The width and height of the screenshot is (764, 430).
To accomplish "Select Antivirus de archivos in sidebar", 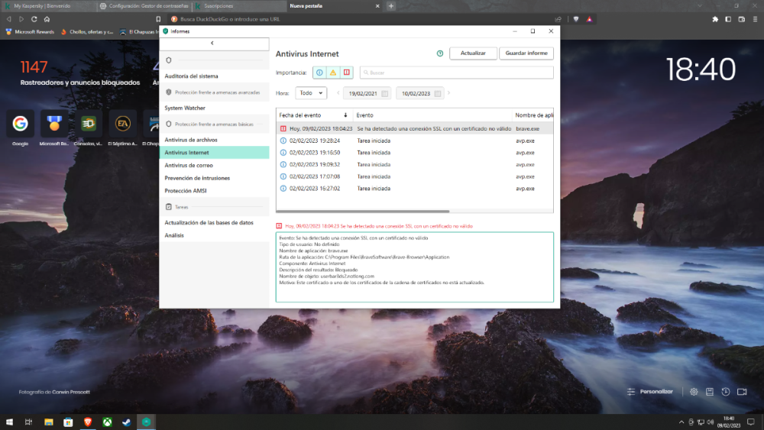I will click(191, 140).
